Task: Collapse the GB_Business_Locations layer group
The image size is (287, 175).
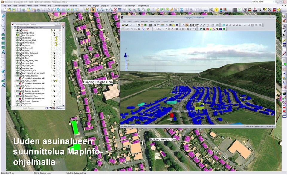Action: pos(15,91)
